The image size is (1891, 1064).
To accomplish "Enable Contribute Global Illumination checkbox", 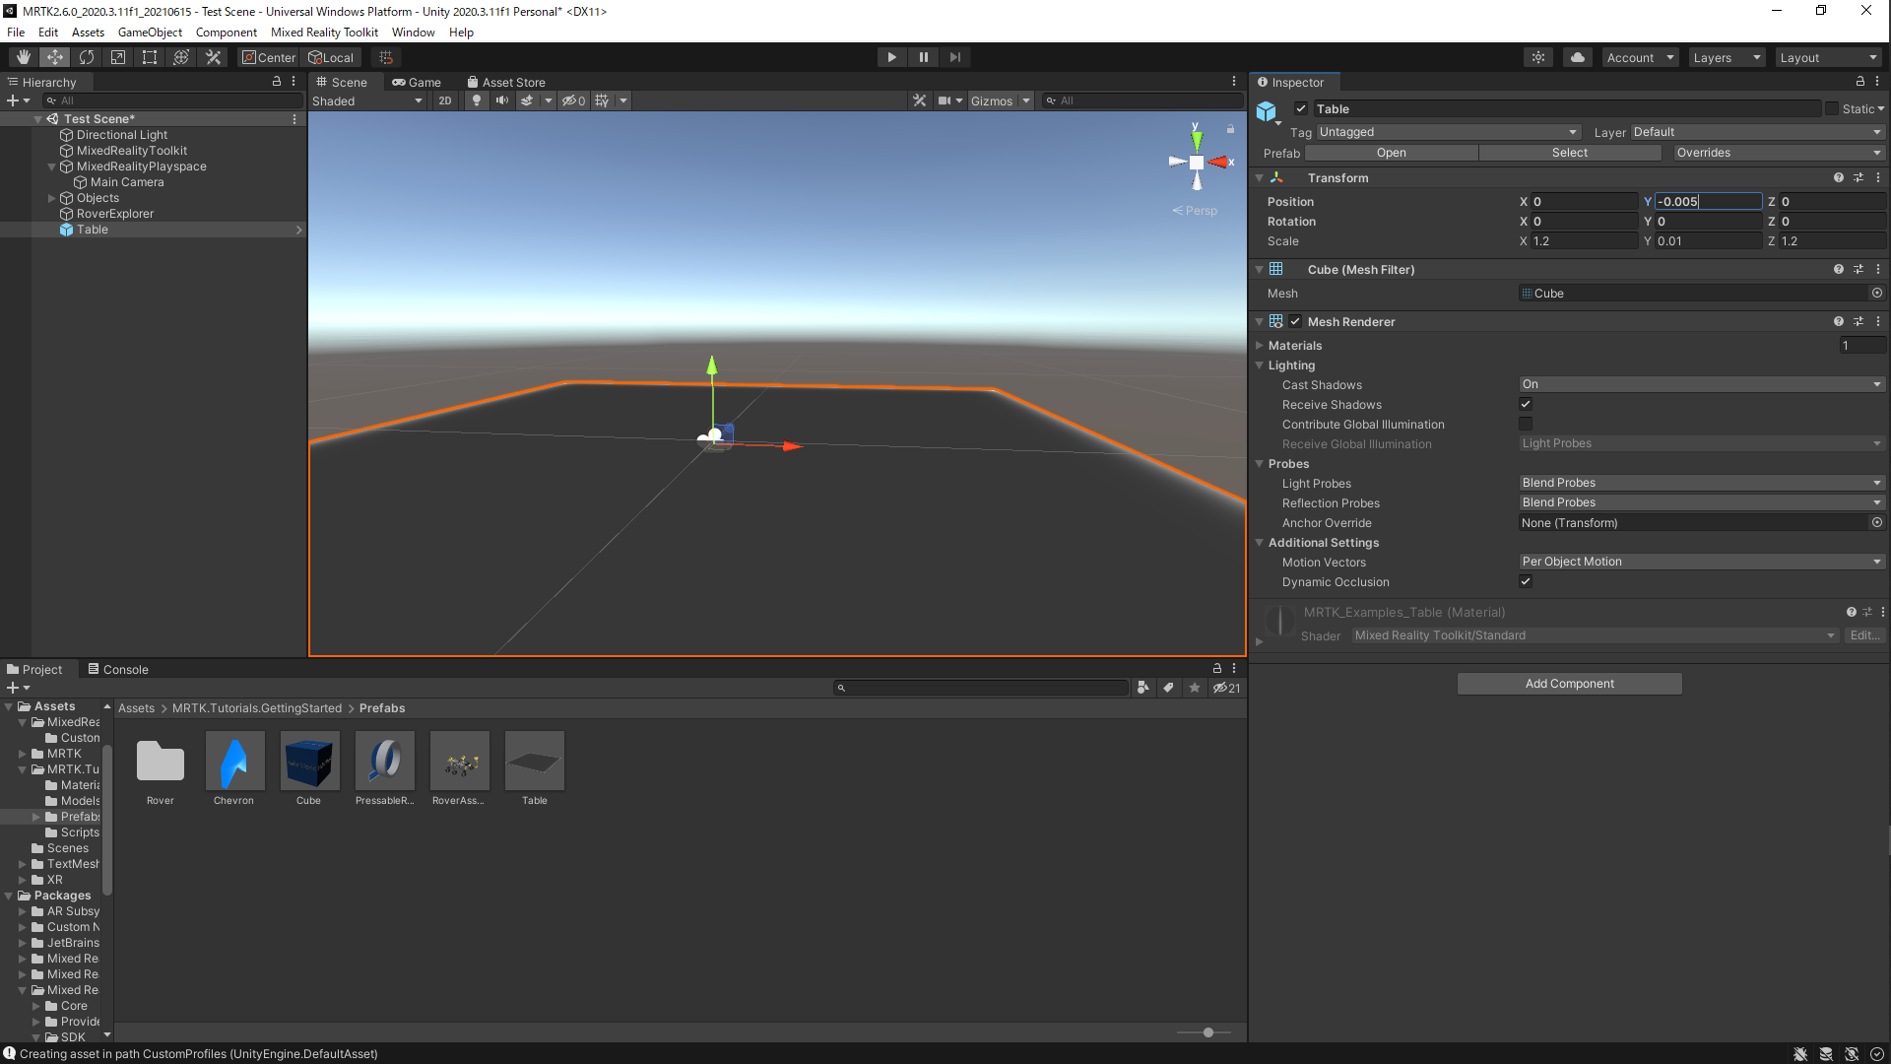I will (x=1526, y=424).
